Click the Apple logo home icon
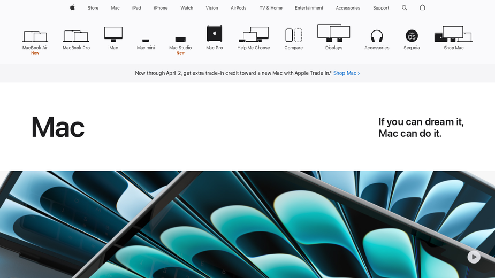The image size is (495, 278). click(72, 7)
